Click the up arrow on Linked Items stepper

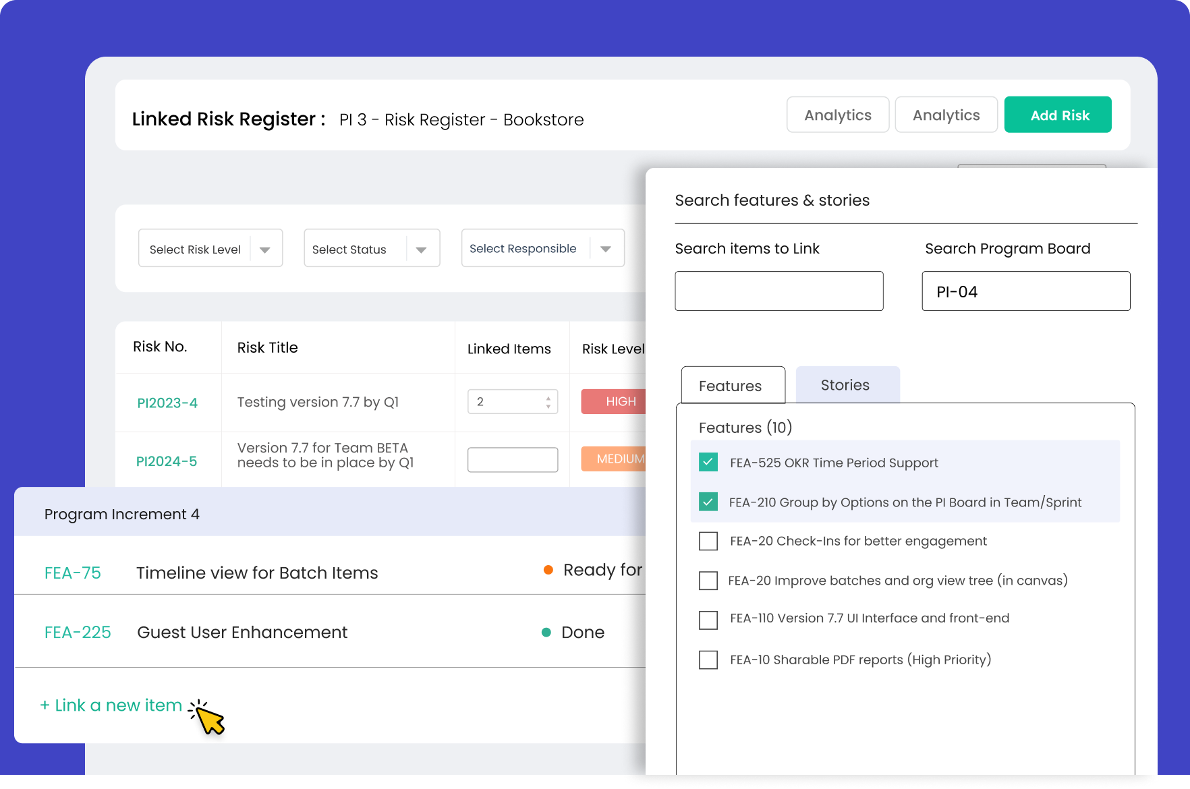[x=547, y=397]
